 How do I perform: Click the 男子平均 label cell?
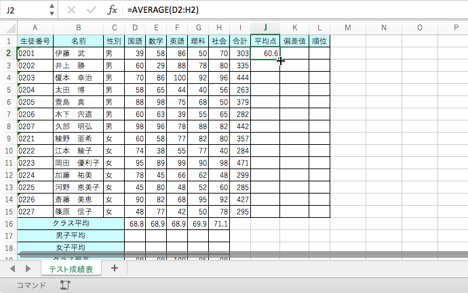(x=71, y=236)
